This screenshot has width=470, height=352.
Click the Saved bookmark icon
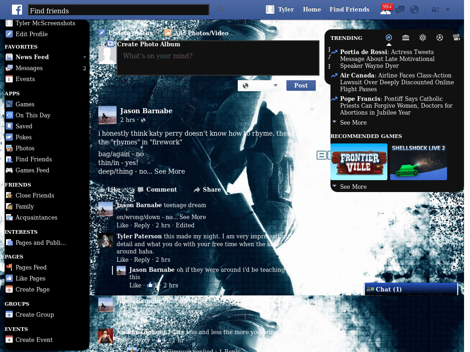(x=9, y=126)
